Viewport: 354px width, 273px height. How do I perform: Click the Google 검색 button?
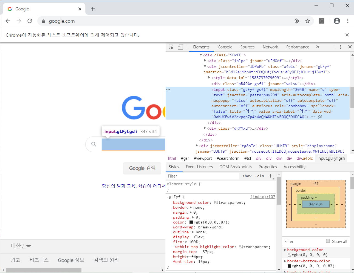[142, 168]
